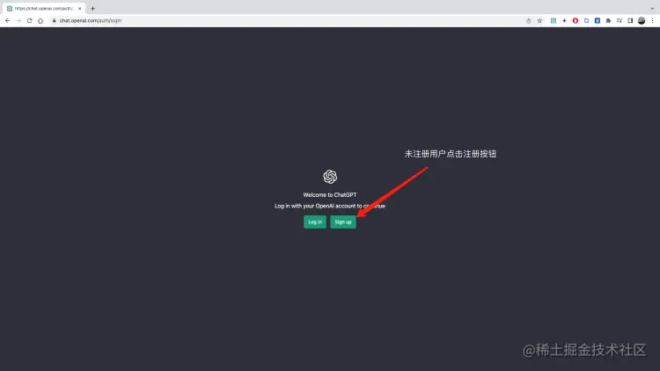Open the red circular extension icon
Screen dimensions: 660x371
tap(576, 20)
